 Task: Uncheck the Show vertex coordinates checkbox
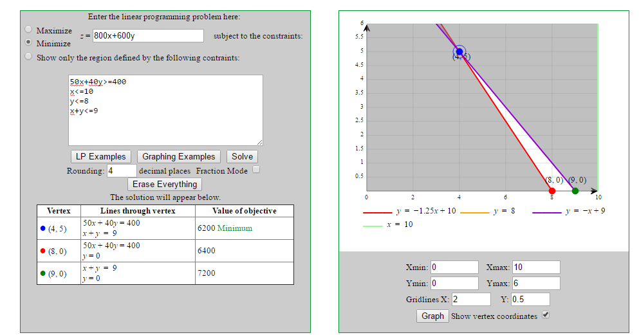546,315
